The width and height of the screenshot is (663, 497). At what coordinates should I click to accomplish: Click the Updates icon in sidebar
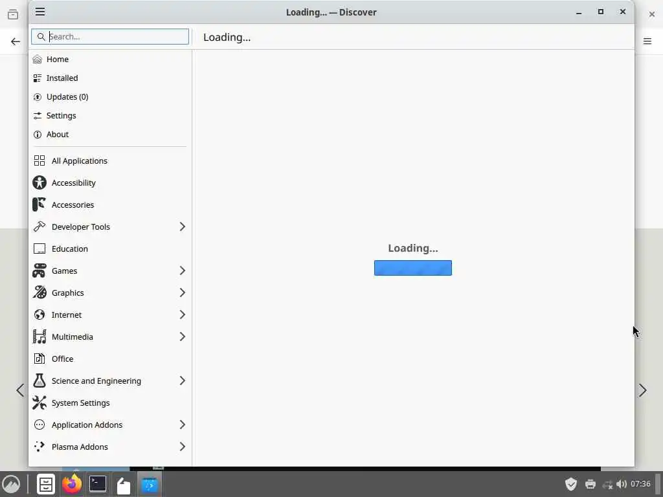38,97
